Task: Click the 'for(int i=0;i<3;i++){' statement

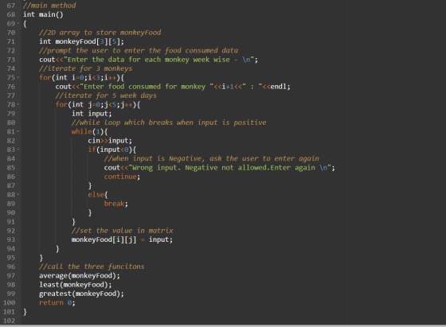Action: tap(81, 77)
